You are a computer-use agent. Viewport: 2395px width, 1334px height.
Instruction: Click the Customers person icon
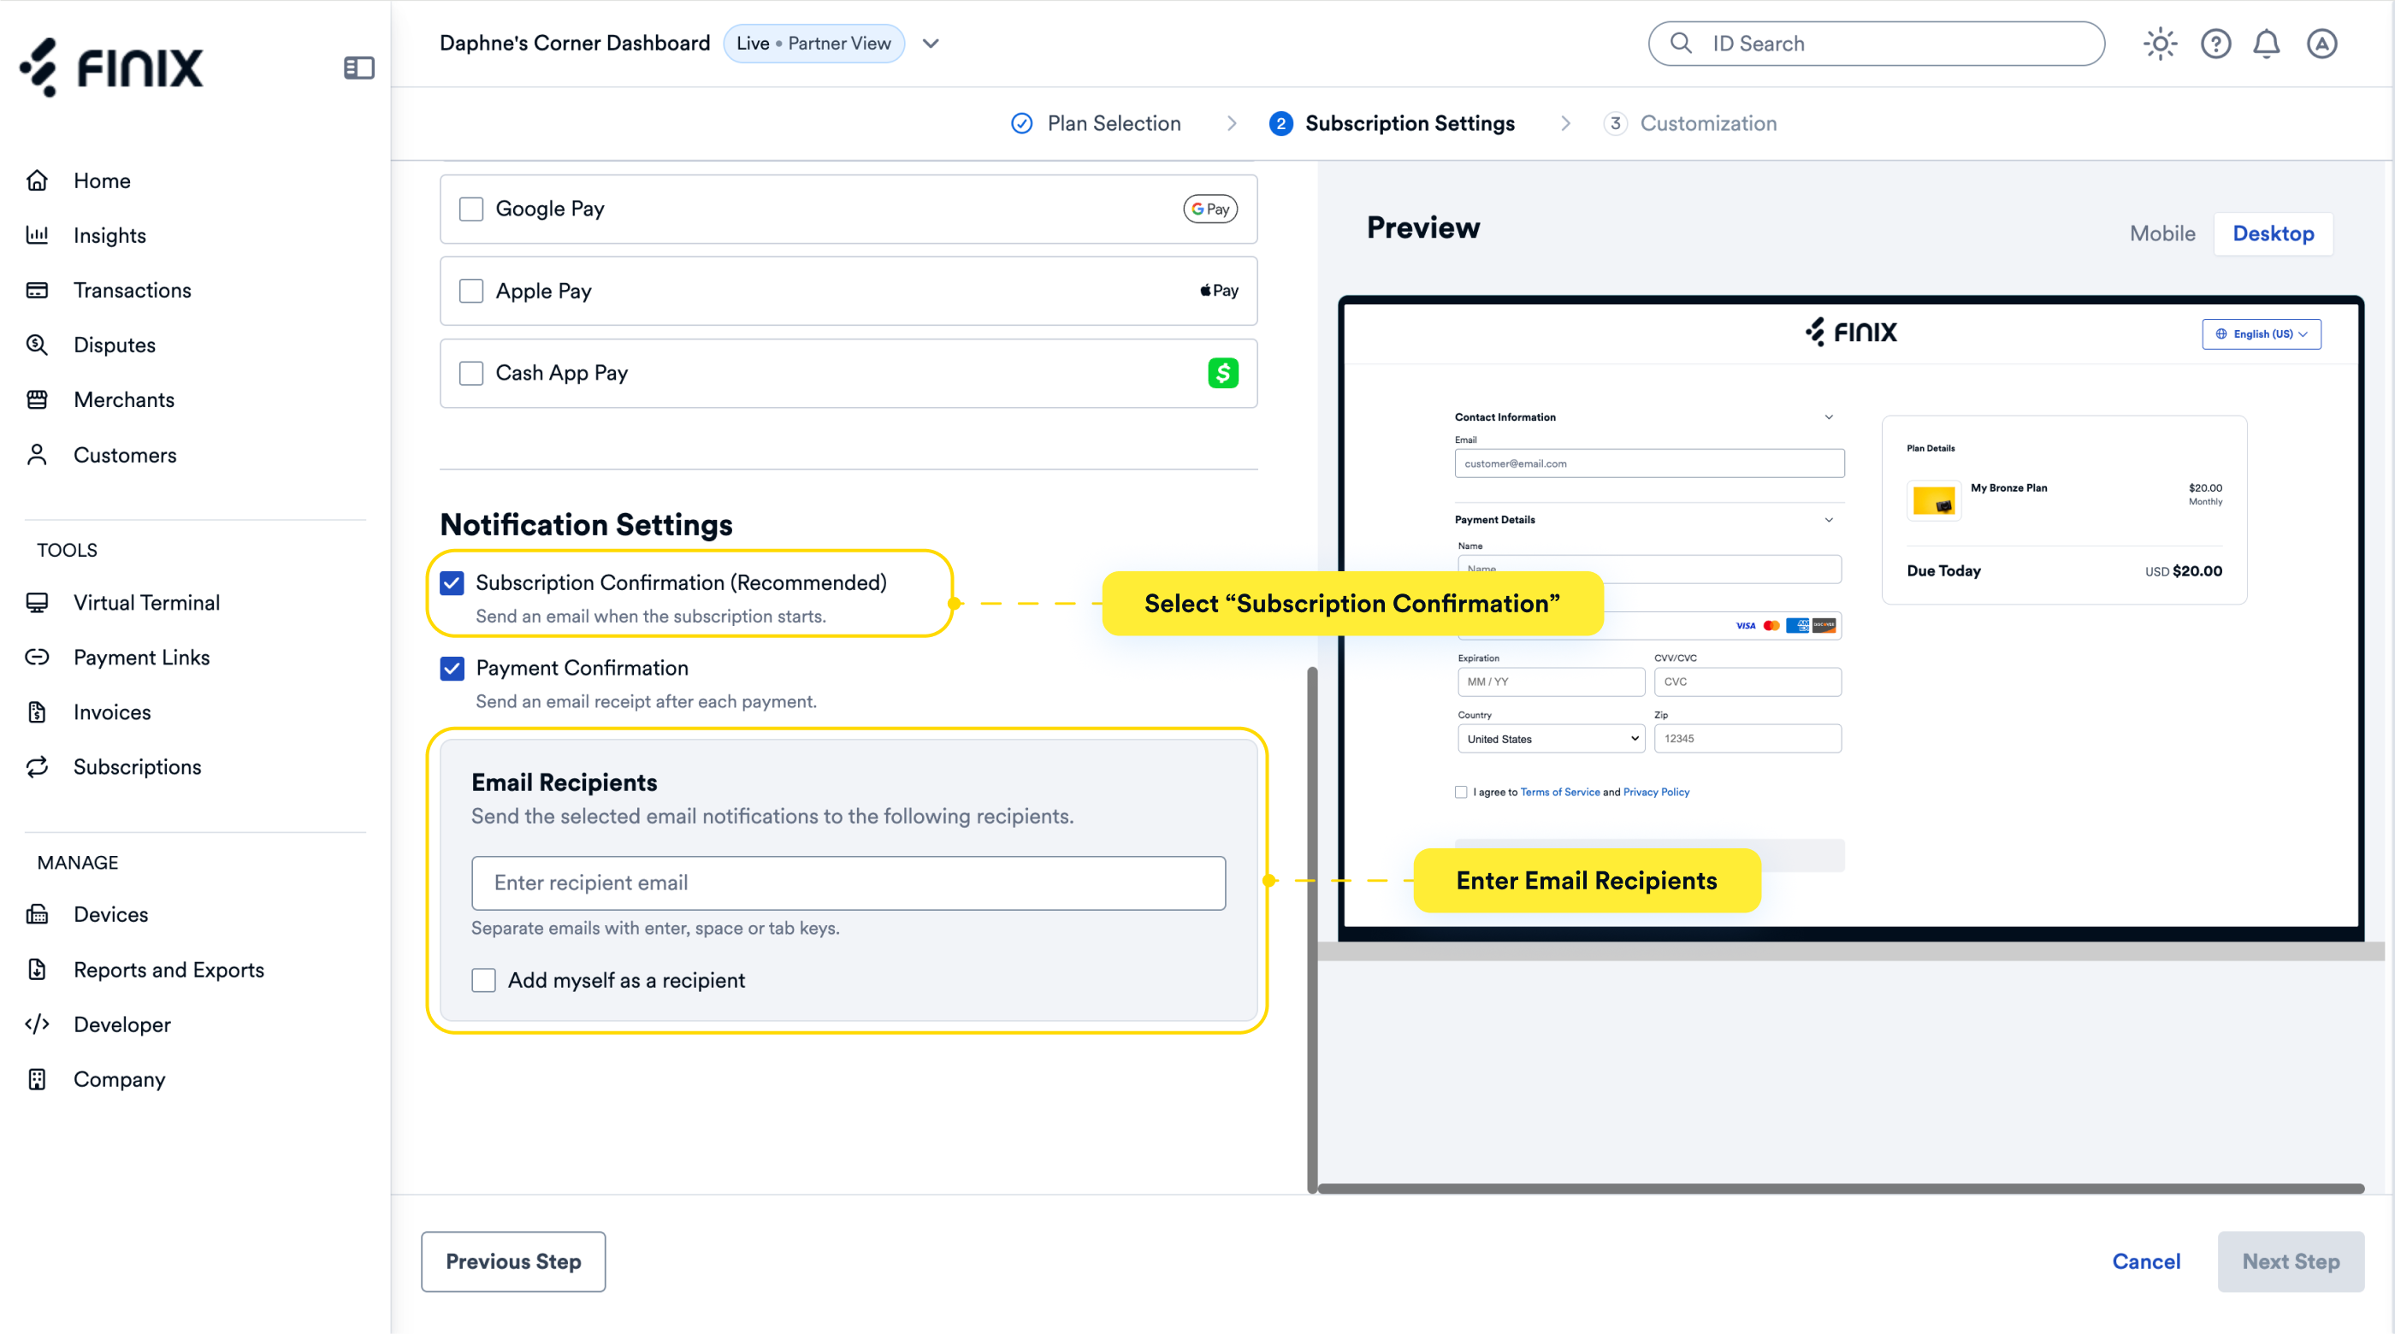click(x=37, y=455)
